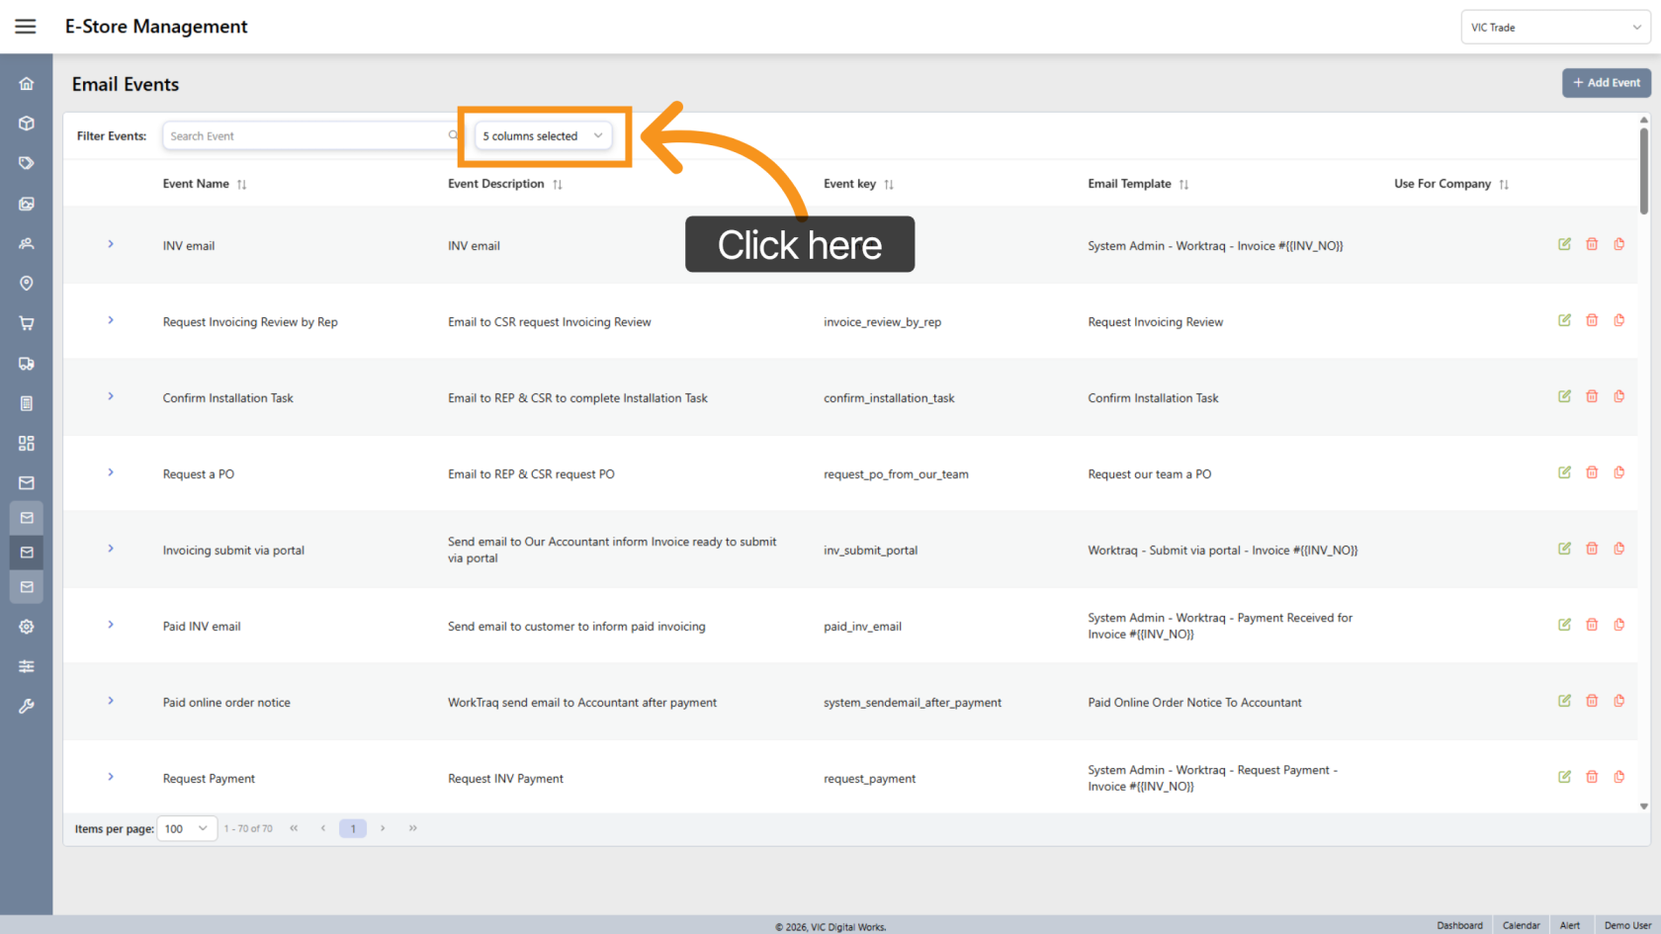This screenshot has width=1661, height=934.
Task: Click the Add Event button
Action: pos(1606,83)
